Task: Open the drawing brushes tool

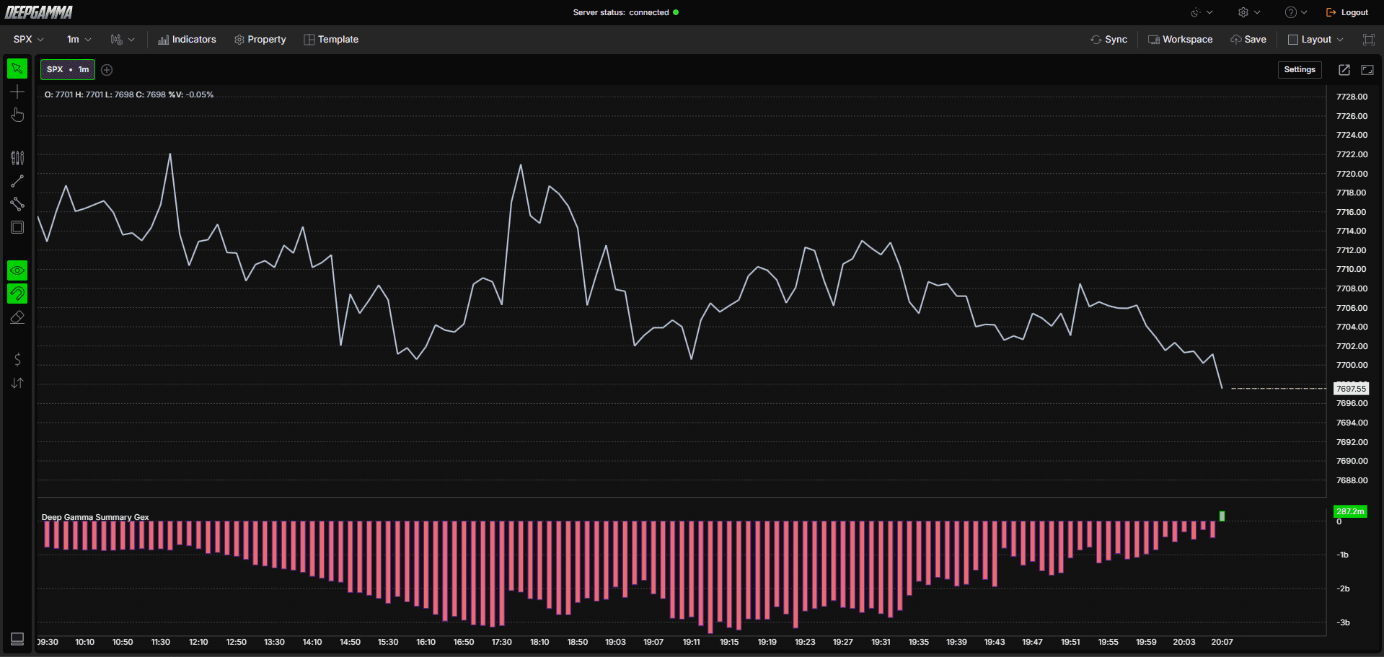Action: click(x=17, y=158)
